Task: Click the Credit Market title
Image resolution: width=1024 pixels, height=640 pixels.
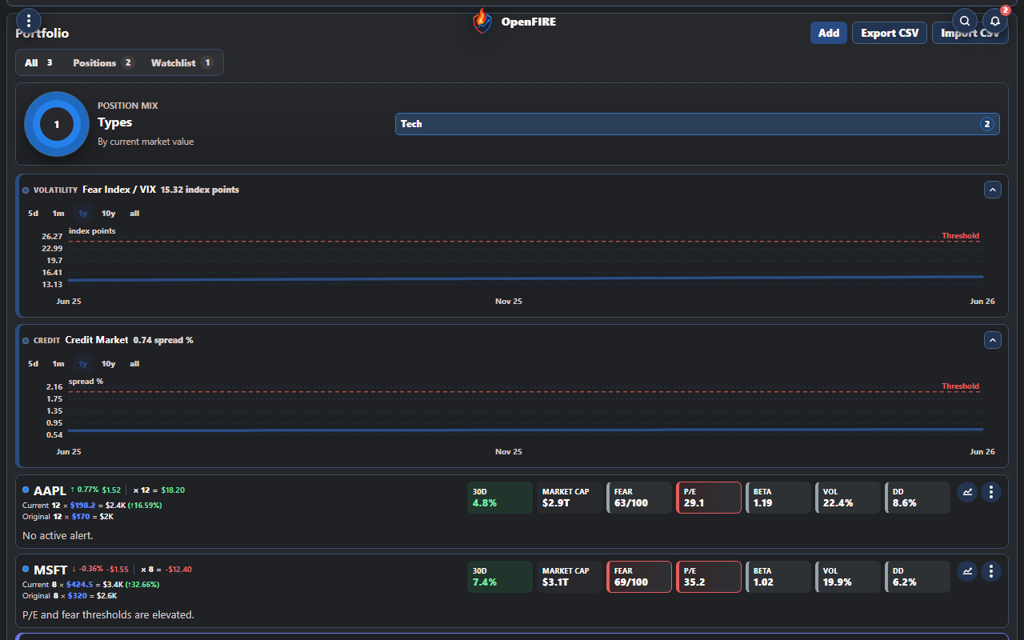Action: [x=97, y=340]
